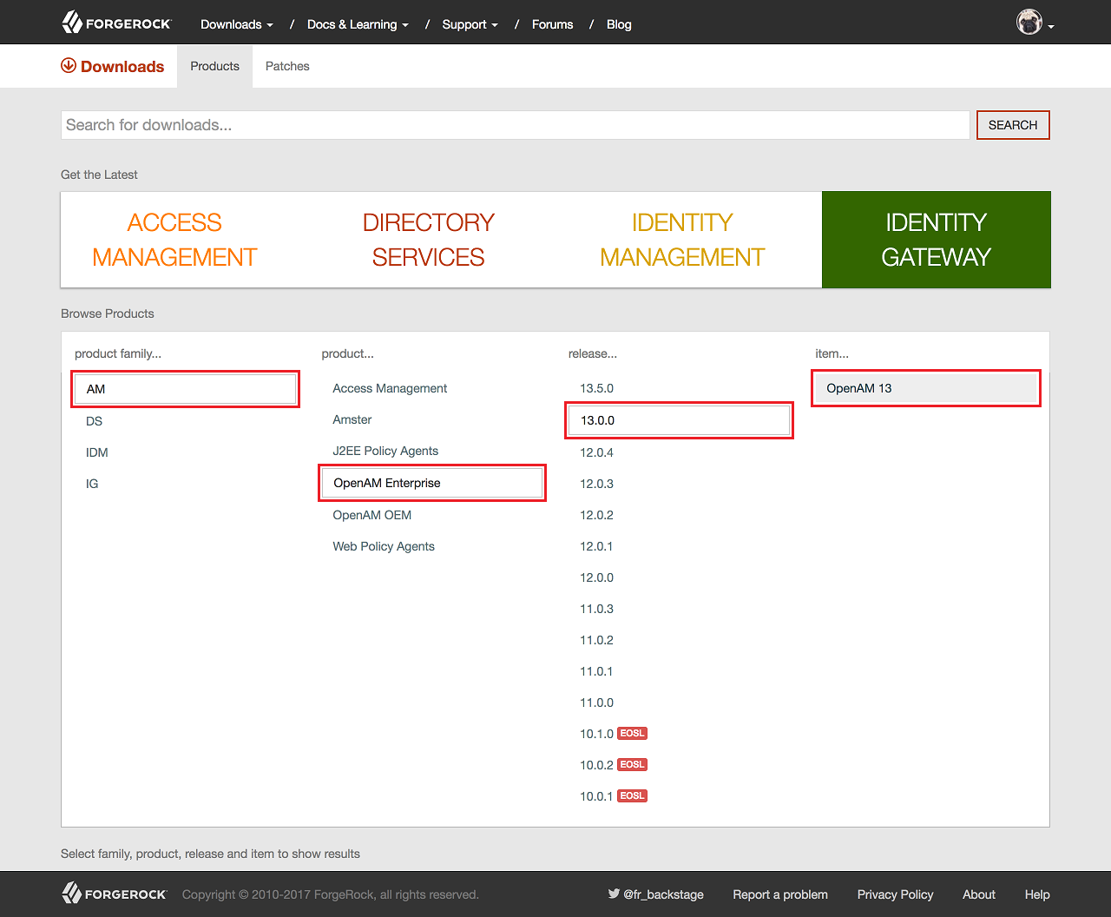Click the SEARCH button
Screen dimensions: 1111x917
(1013, 125)
